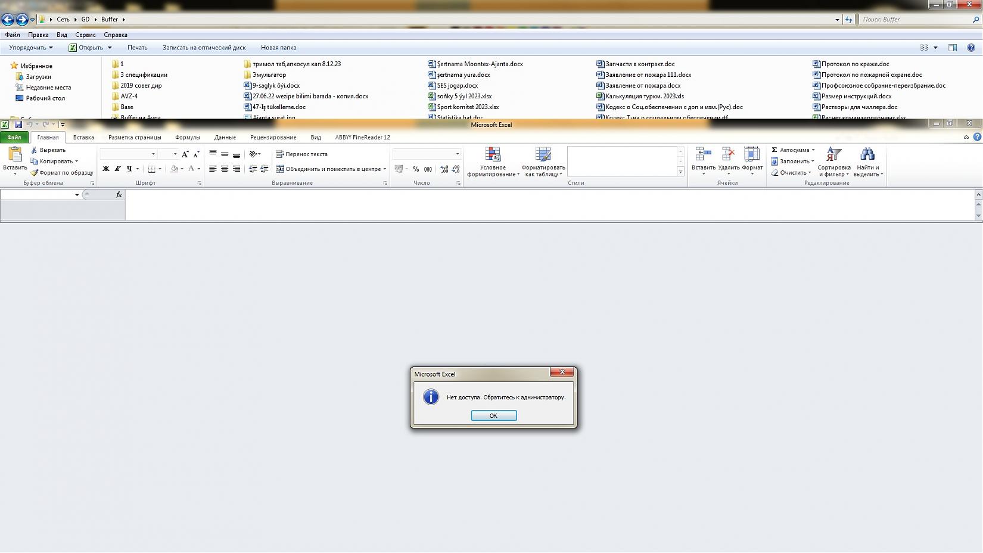Image resolution: width=983 pixels, height=553 pixels.
Task: Switch to Formulas (Формулы) tab
Action: tap(188, 138)
